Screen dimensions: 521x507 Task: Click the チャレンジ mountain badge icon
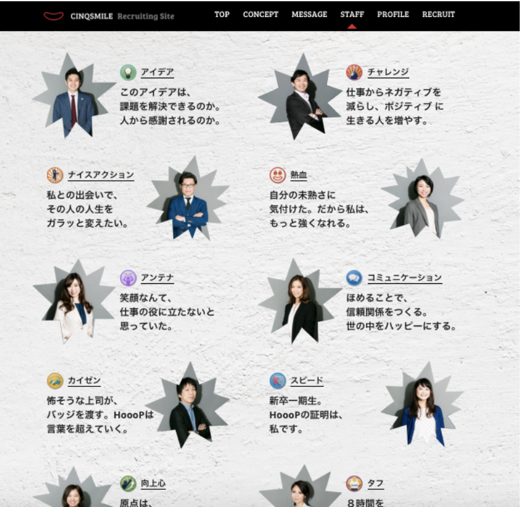(x=354, y=72)
